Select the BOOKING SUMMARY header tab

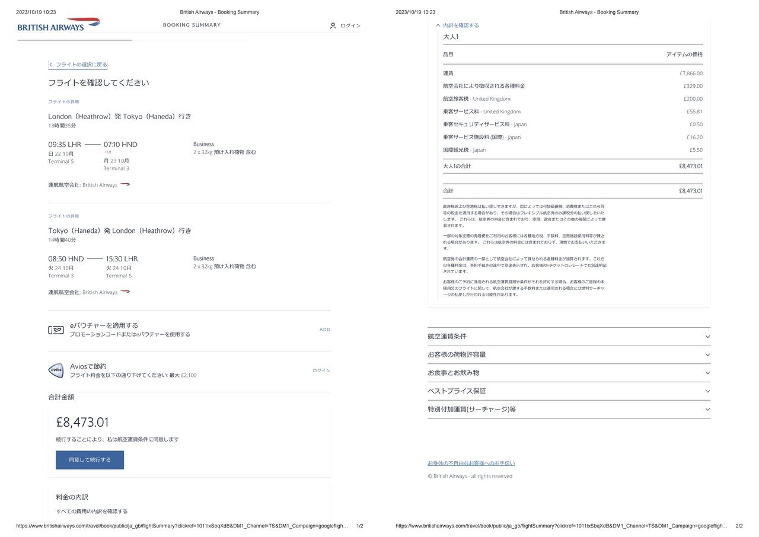[x=192, y=25]
